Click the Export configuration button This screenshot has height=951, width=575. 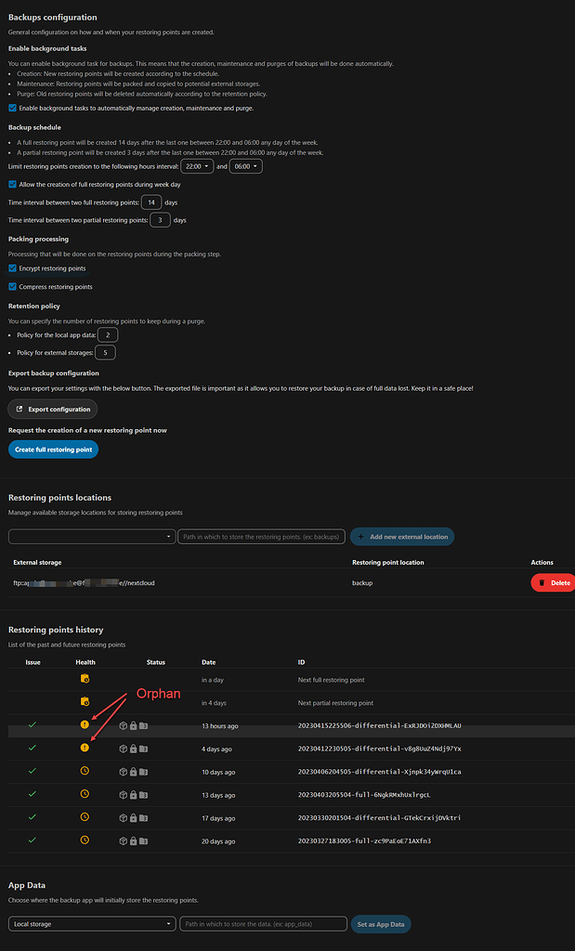pos(53,409)
